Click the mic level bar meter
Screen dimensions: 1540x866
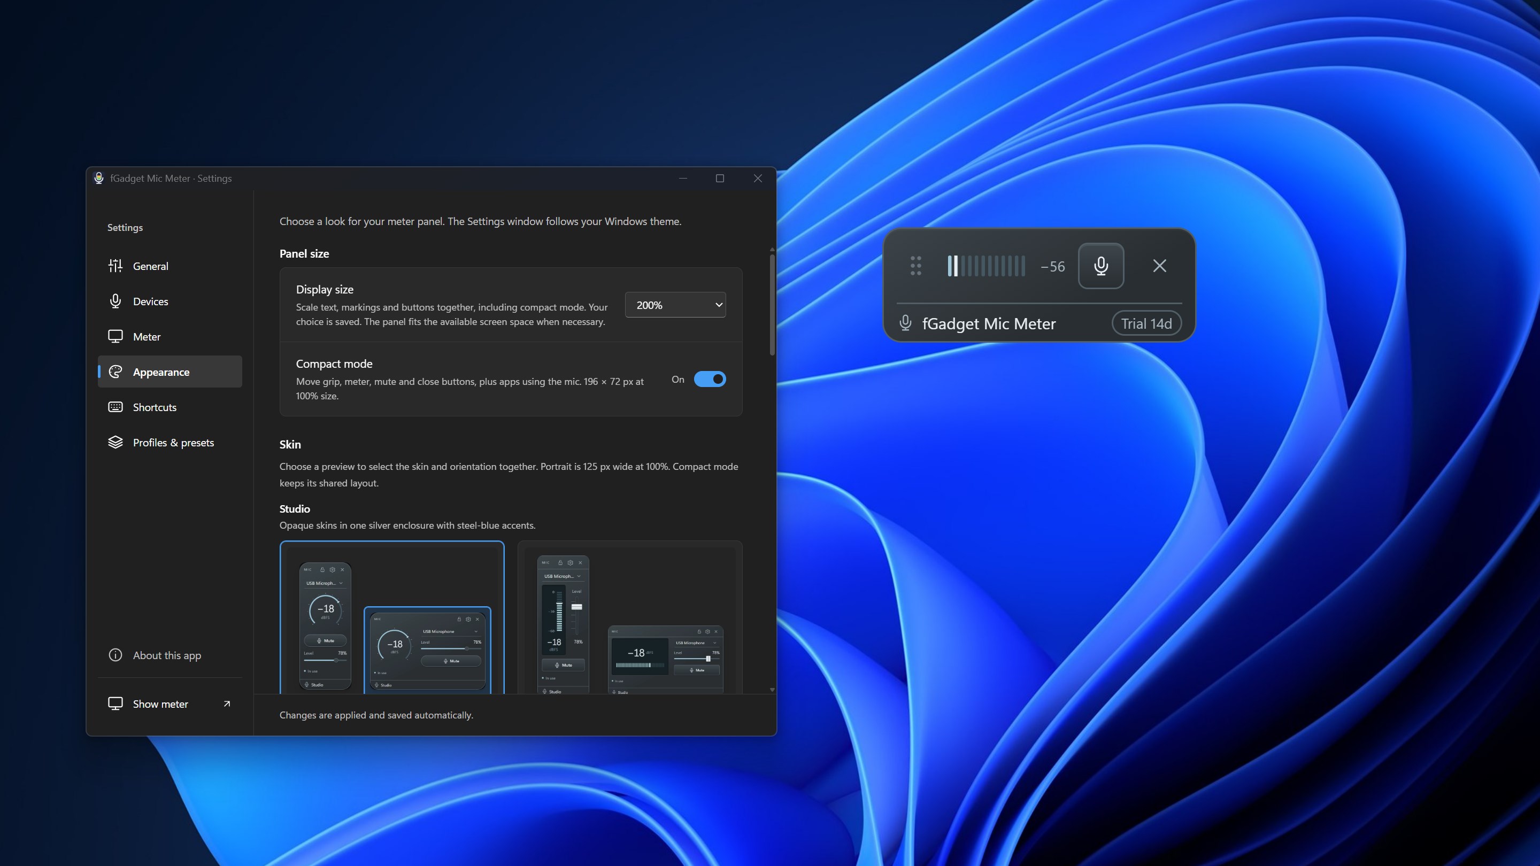[987, 266]
